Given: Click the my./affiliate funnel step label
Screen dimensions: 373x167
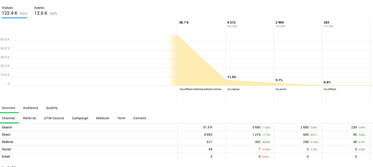Looking at the screenshot, I should coord(330,89).
